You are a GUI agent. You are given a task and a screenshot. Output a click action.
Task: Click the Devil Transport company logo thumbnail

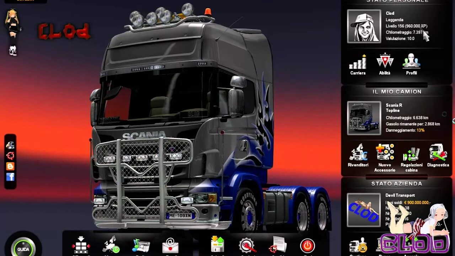point(364,210)
